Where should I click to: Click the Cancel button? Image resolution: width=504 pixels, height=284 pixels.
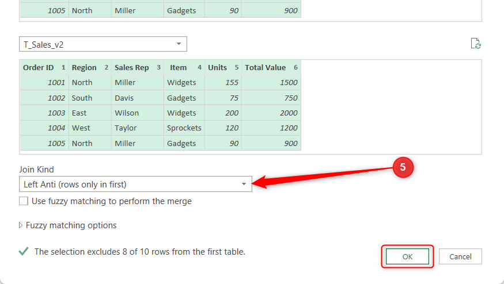point(460,256)
